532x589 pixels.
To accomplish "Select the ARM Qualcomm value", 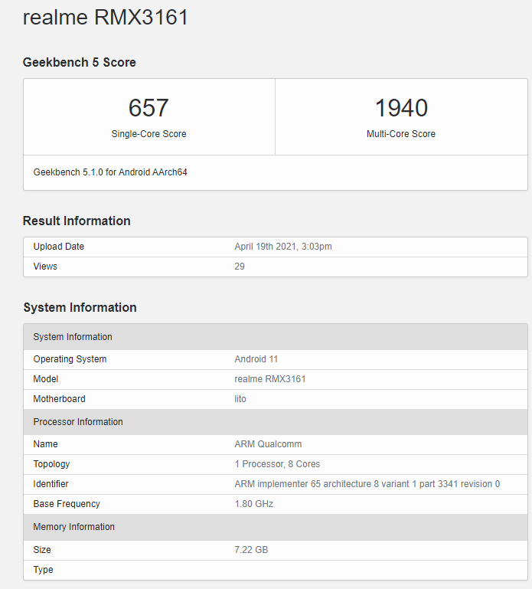I will pos(268,444).
